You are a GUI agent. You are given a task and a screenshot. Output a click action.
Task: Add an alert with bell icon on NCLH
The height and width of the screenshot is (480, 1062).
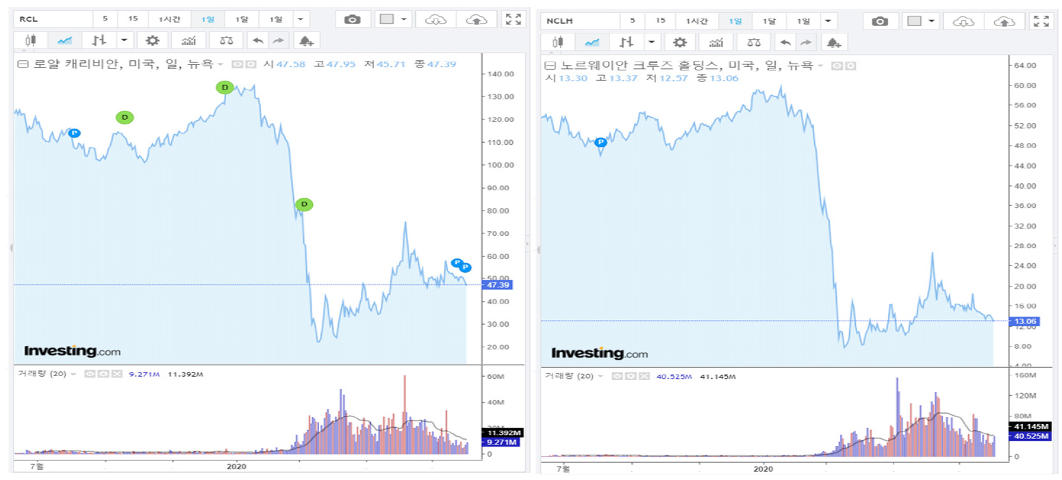[833, 42]
